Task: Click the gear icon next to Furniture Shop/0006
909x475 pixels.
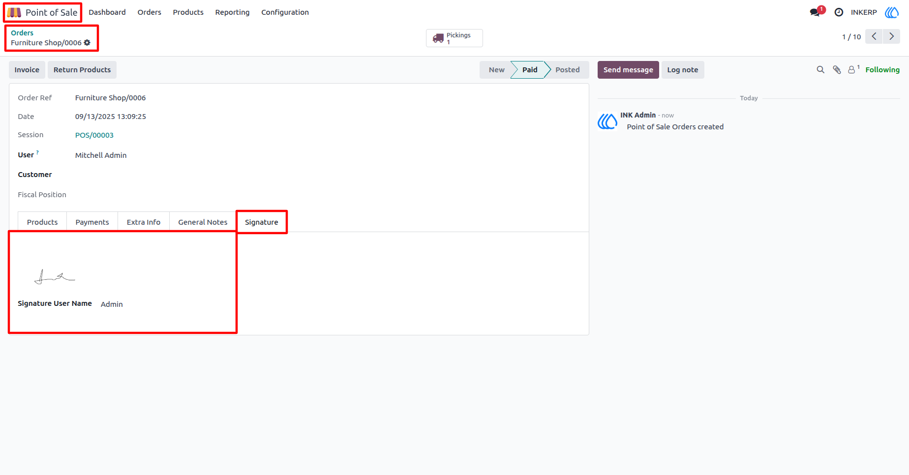Action: [x=87, y=43]
